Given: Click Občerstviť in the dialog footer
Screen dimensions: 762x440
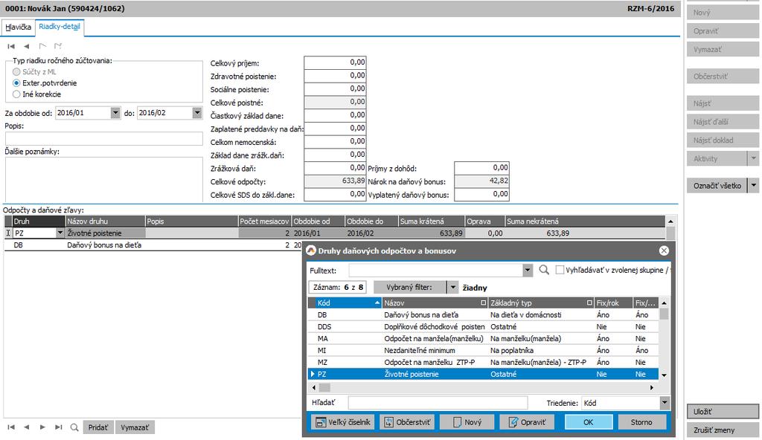Looking at the screenshot, I should coord(407,422).
